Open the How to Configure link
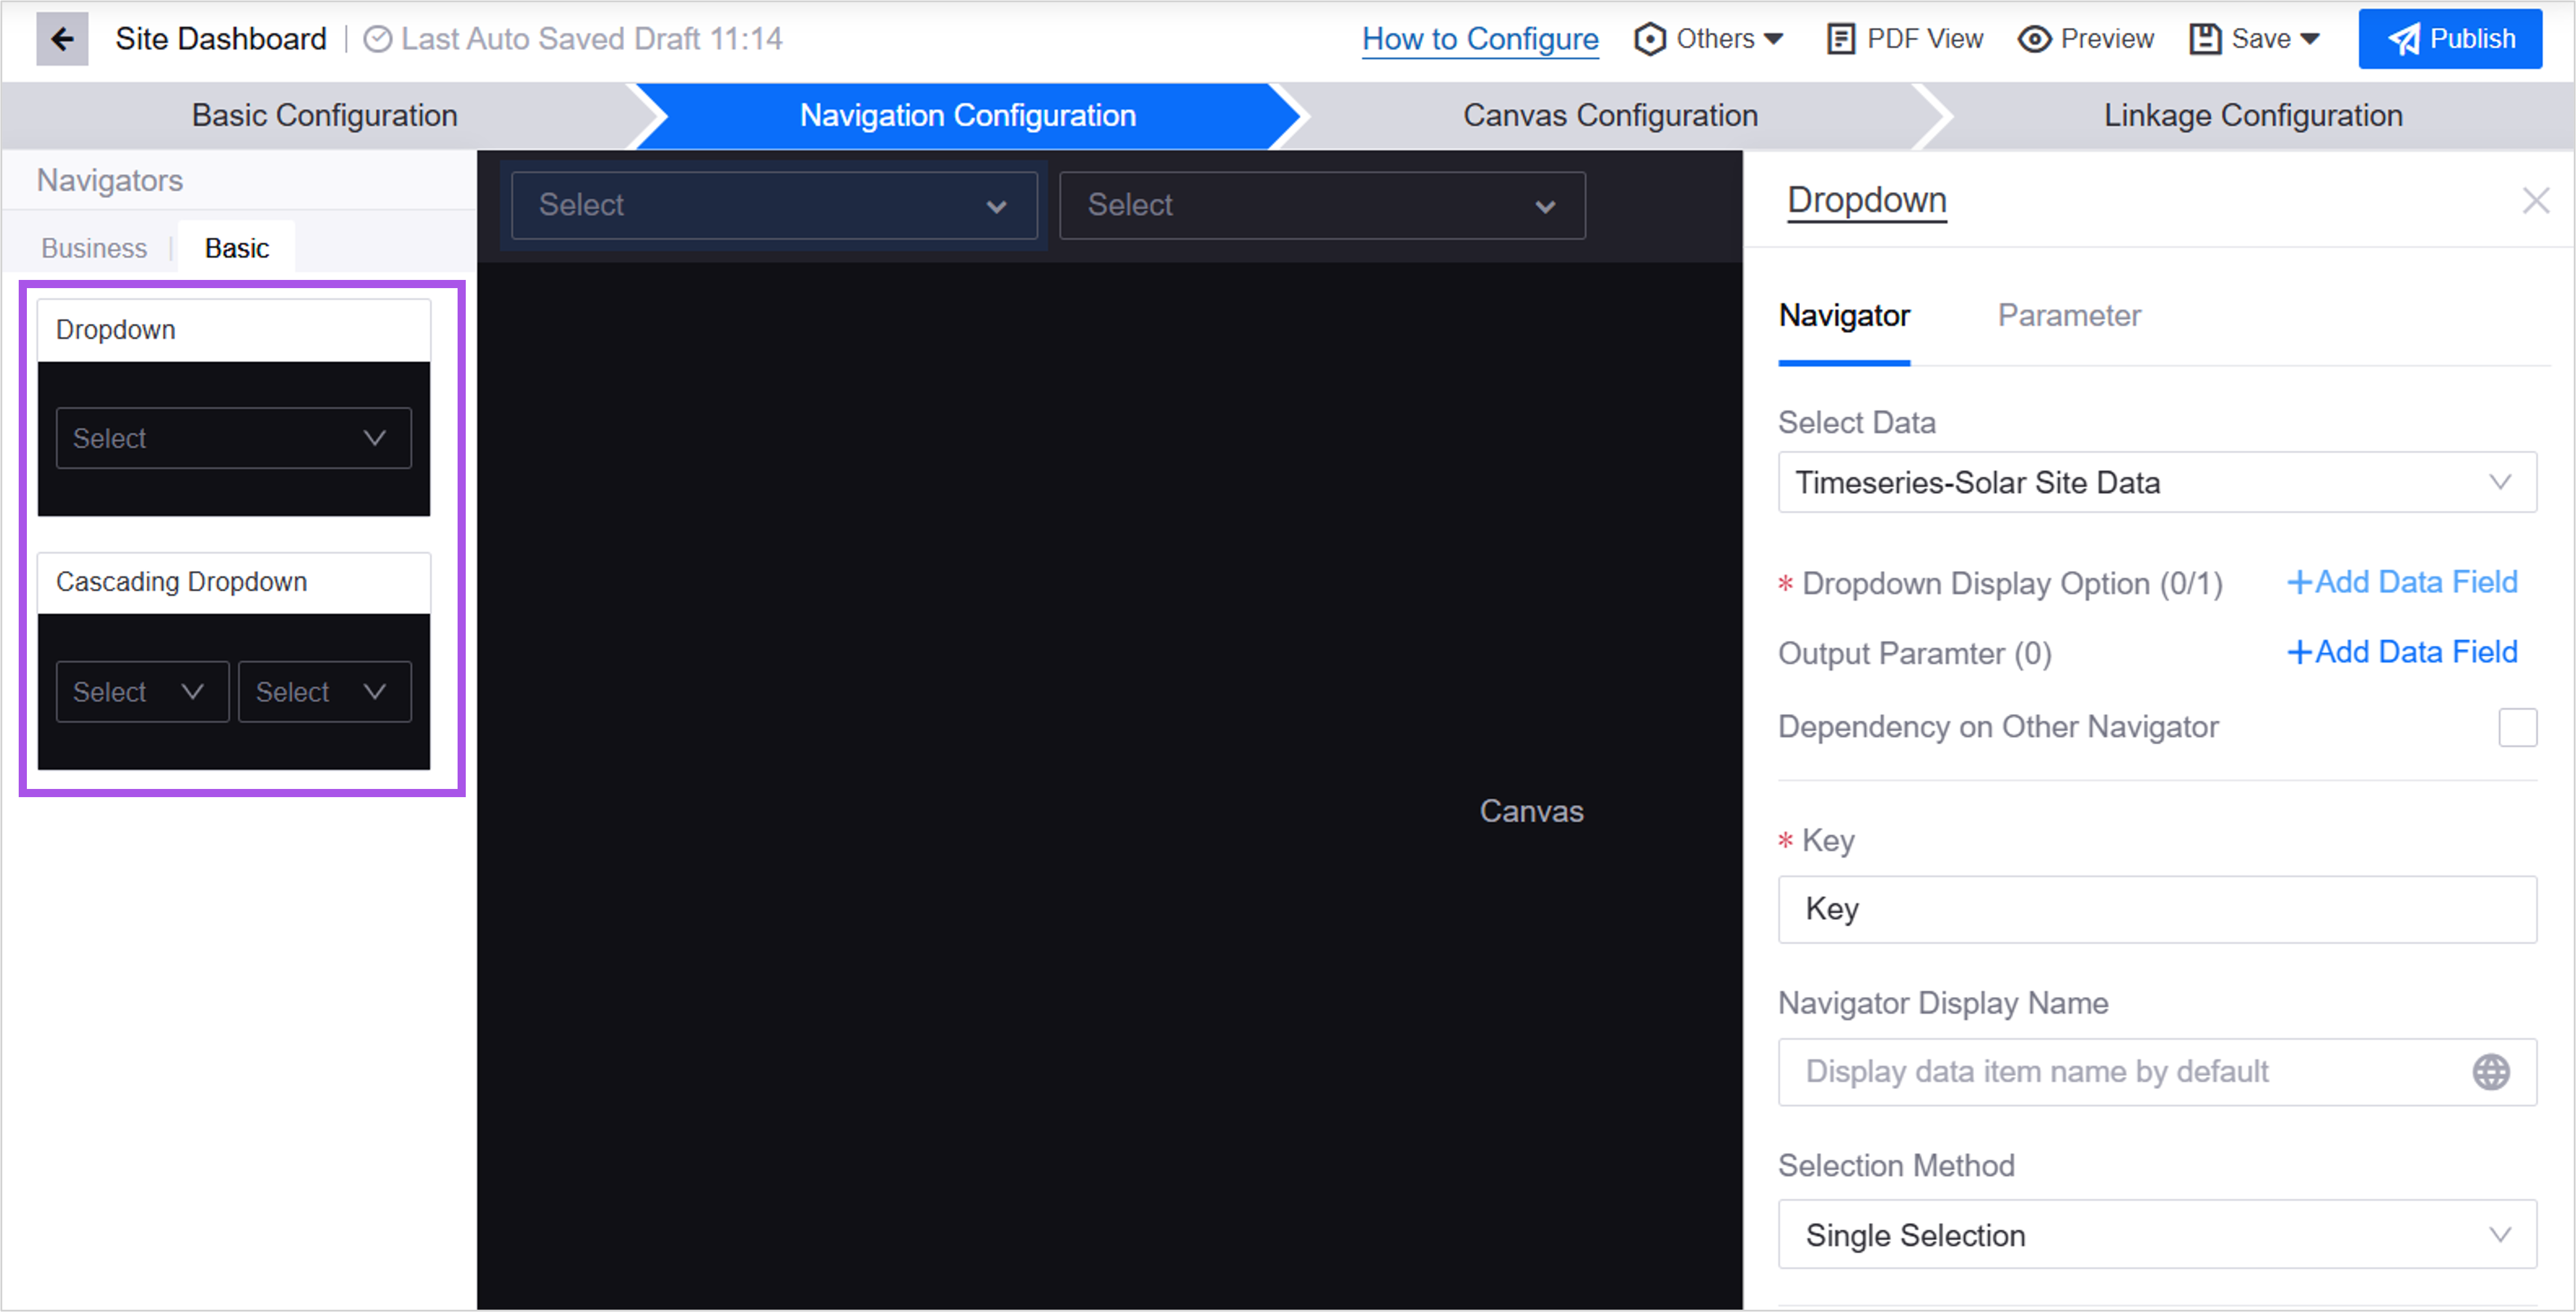The height and width of the screenshot is (1312, 2576). coord(1479,39)
